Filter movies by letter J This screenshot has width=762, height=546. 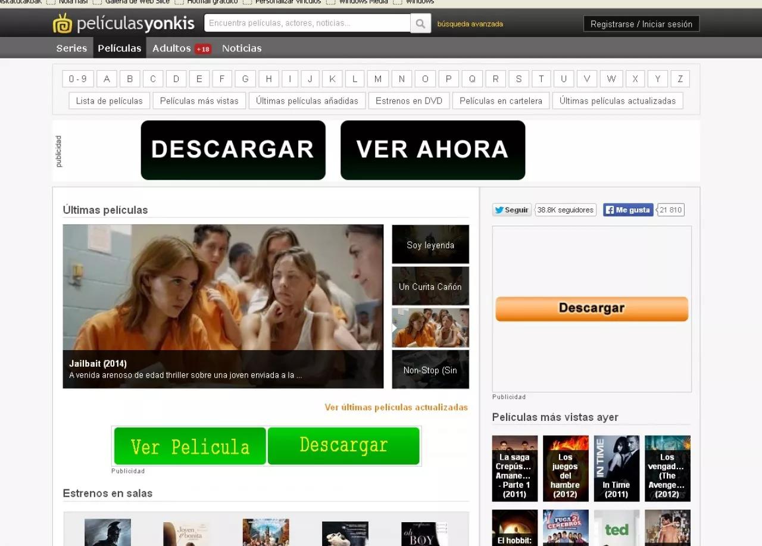(310, 79)
